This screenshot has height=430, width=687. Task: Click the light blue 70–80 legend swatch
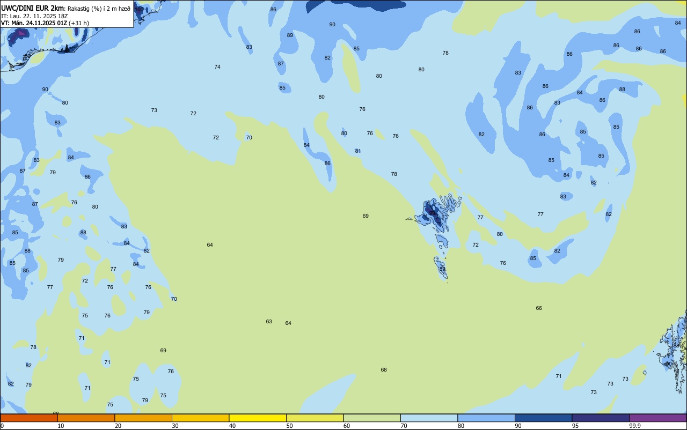click(x=429, y=418)
